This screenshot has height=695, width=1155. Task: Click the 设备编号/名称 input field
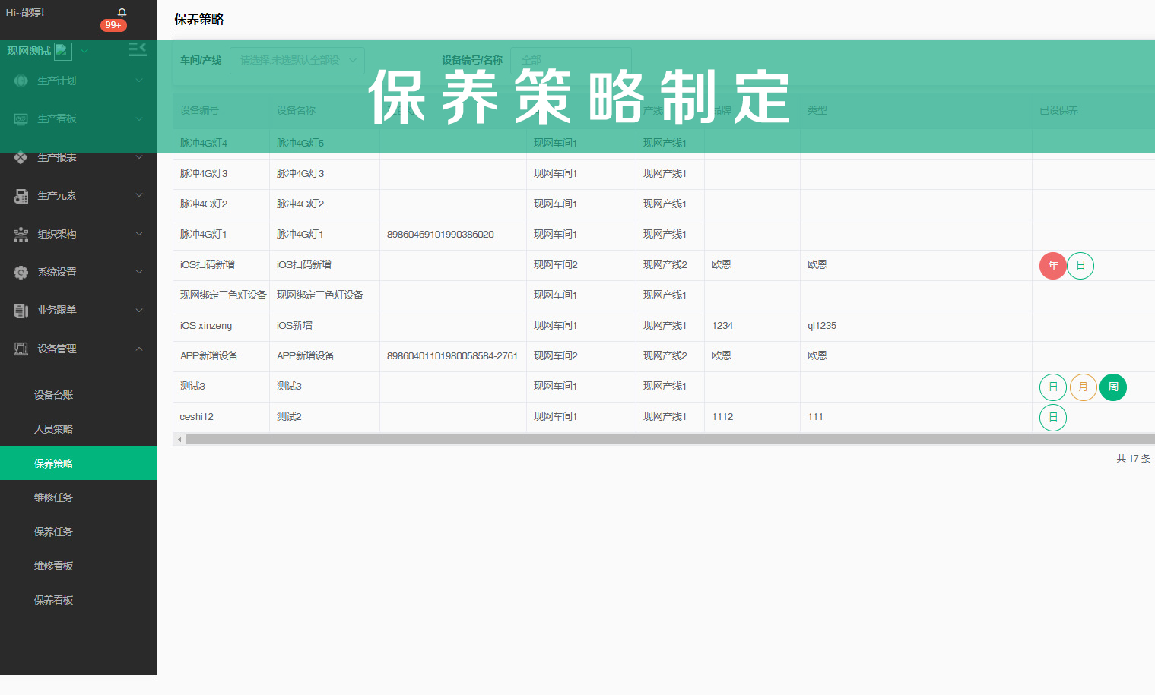point(570,60)
